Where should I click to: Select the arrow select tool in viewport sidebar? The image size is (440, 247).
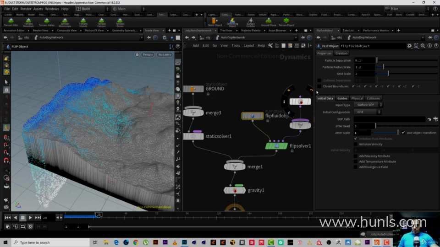[x=6, y=82]
